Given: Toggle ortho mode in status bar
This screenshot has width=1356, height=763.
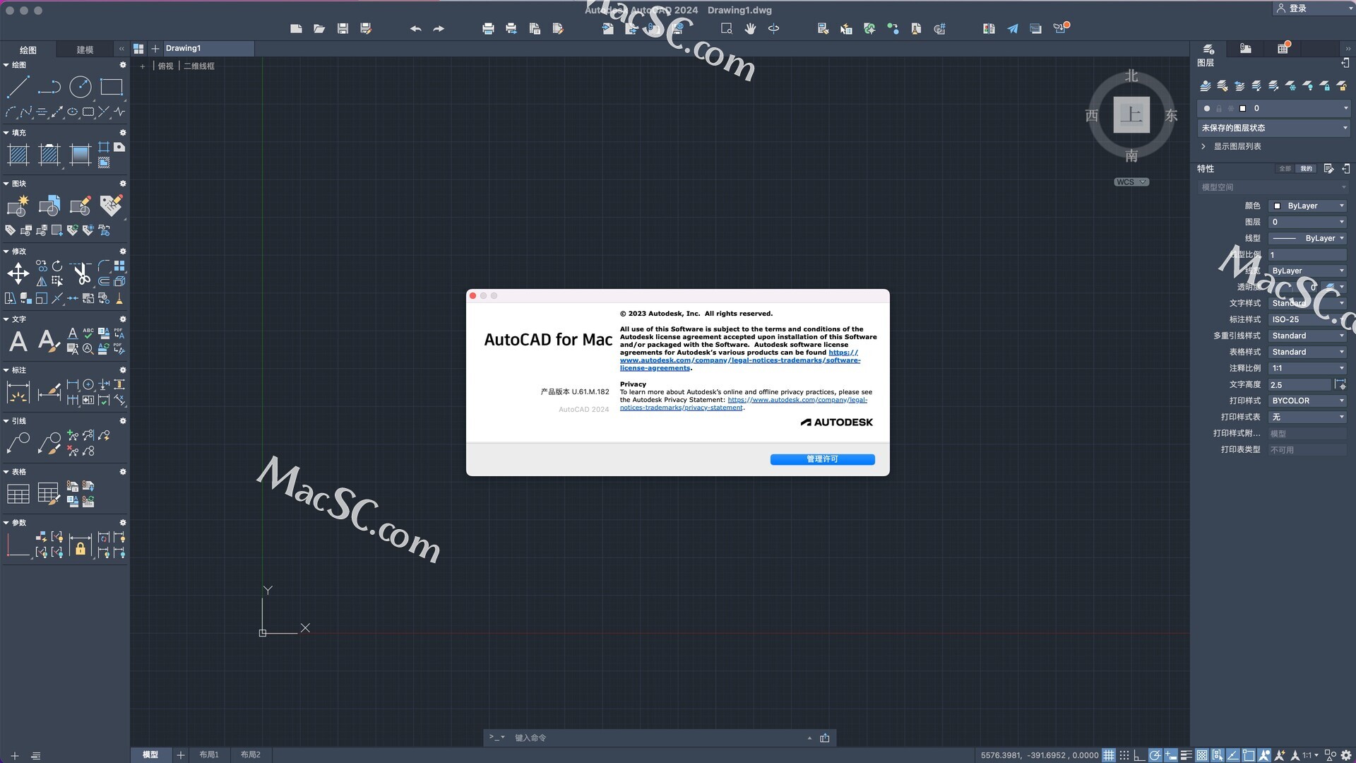Looking at the screenshot, I should click(1139, 755).
